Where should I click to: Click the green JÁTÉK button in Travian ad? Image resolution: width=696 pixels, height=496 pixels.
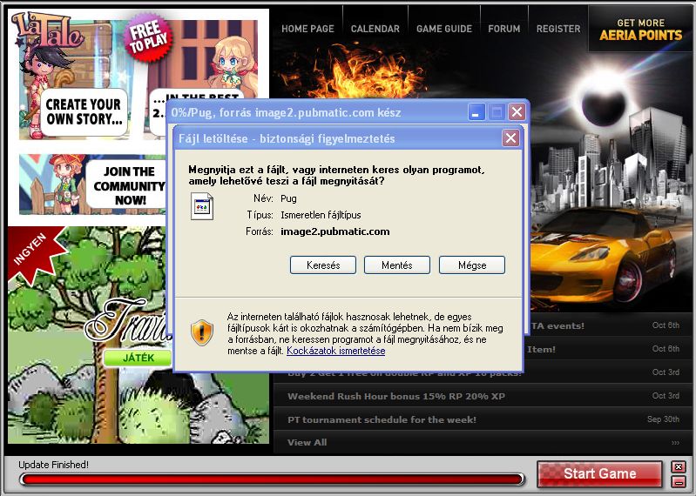138,358
